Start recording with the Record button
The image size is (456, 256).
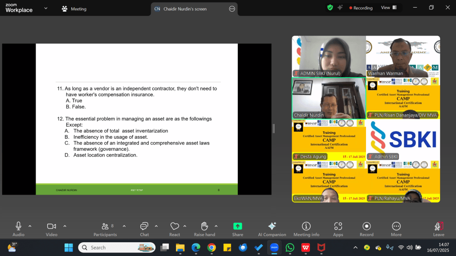click(x=366, y=229)
